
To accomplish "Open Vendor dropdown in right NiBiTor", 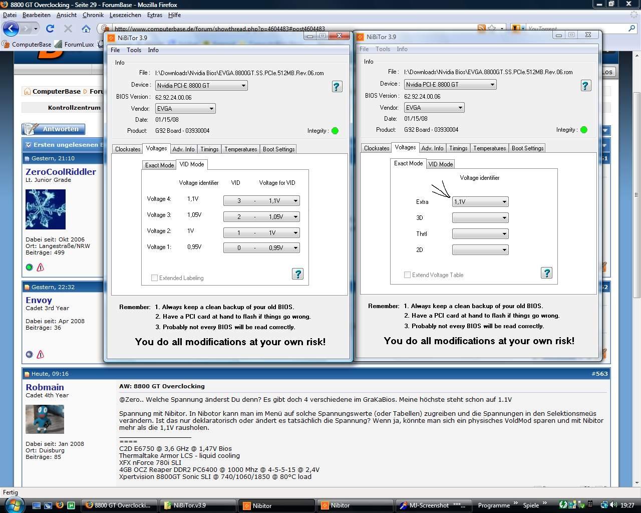I will (434, 108).
